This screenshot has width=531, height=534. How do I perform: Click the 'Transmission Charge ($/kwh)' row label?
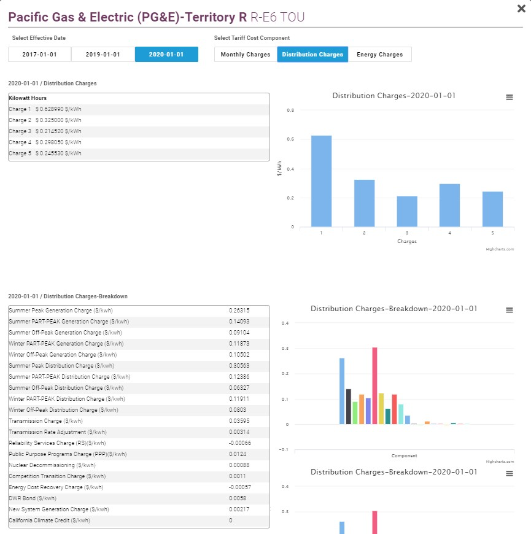45,421
